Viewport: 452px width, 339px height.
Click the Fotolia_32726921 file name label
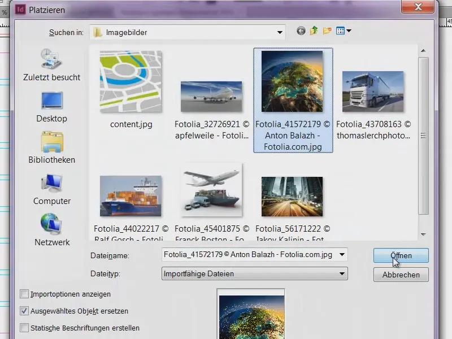[x=212, y=130]
